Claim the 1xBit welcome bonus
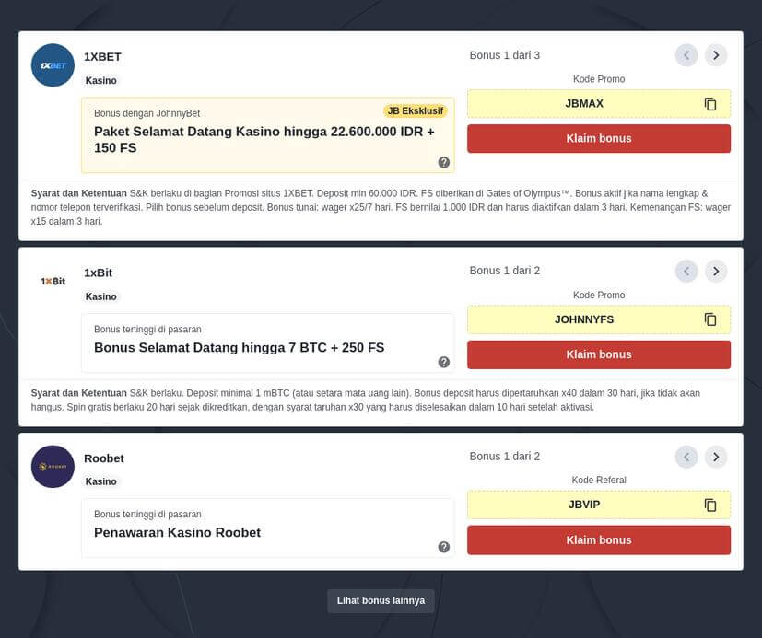 [598, 354]
